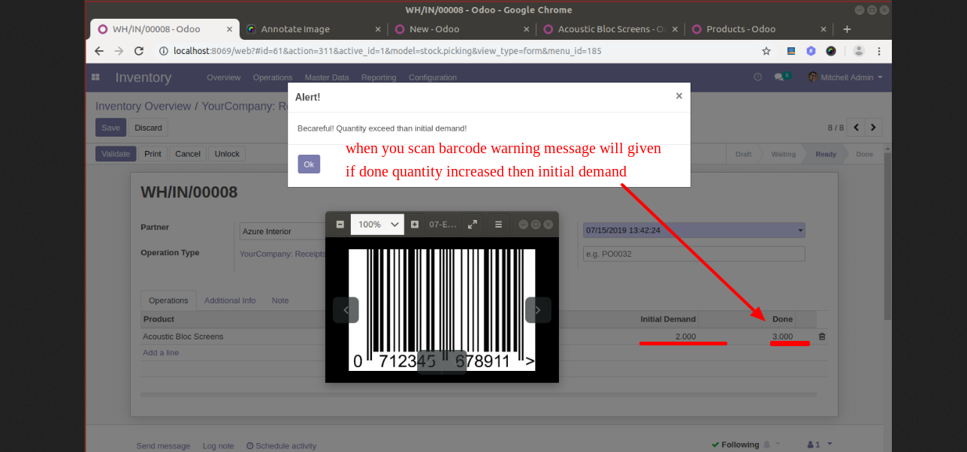Screen dimensions: 967x452
Task: Open the 100% zoom level dropdown
Action: (x=377, y=224)
